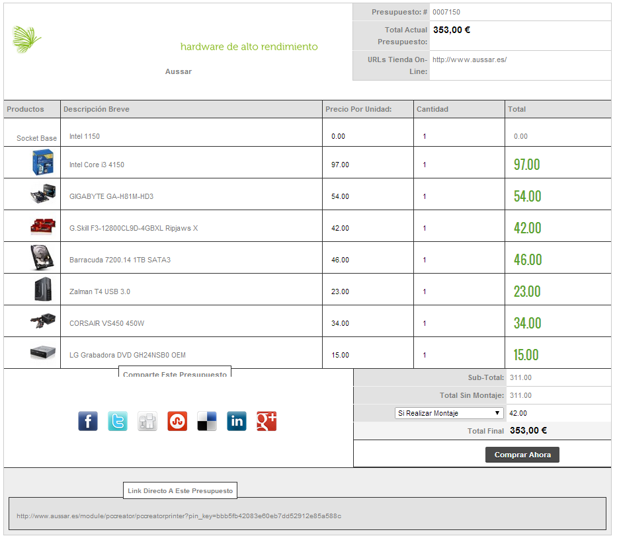Select G.Skill F3-12800CL9D-4GBXL Ripjaws X text
The width and height of the screenshot is (617, 540).
134,228
